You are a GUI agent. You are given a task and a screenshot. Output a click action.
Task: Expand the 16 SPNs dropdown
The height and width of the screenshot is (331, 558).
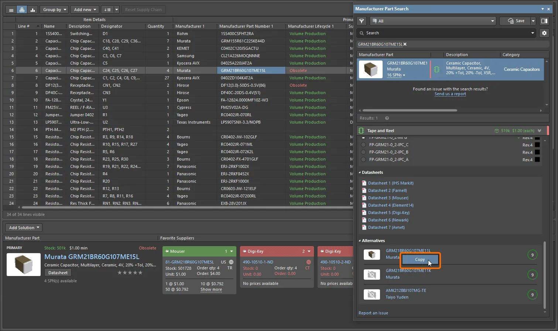point(396,75)
